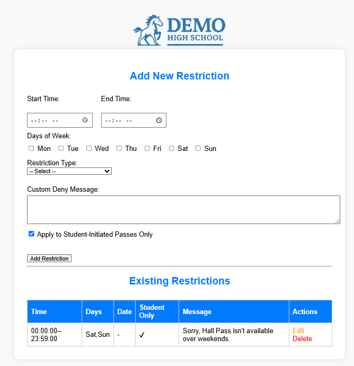Screen dimensions: 354x366
Task: Tick the Wed checkbox
Action: (x=89, y=148)
